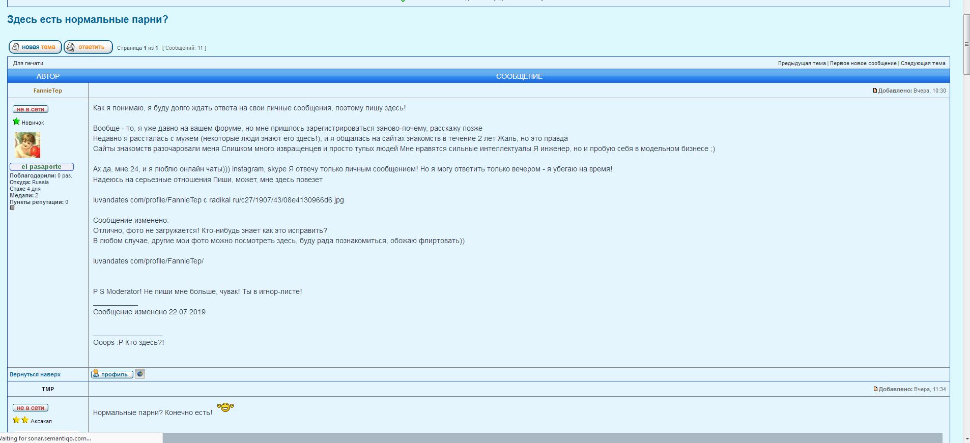This screenshot has height=443, width=970.
Task: Click FannieTep's 'не в сети' status badge
Action: coord(31,109)
